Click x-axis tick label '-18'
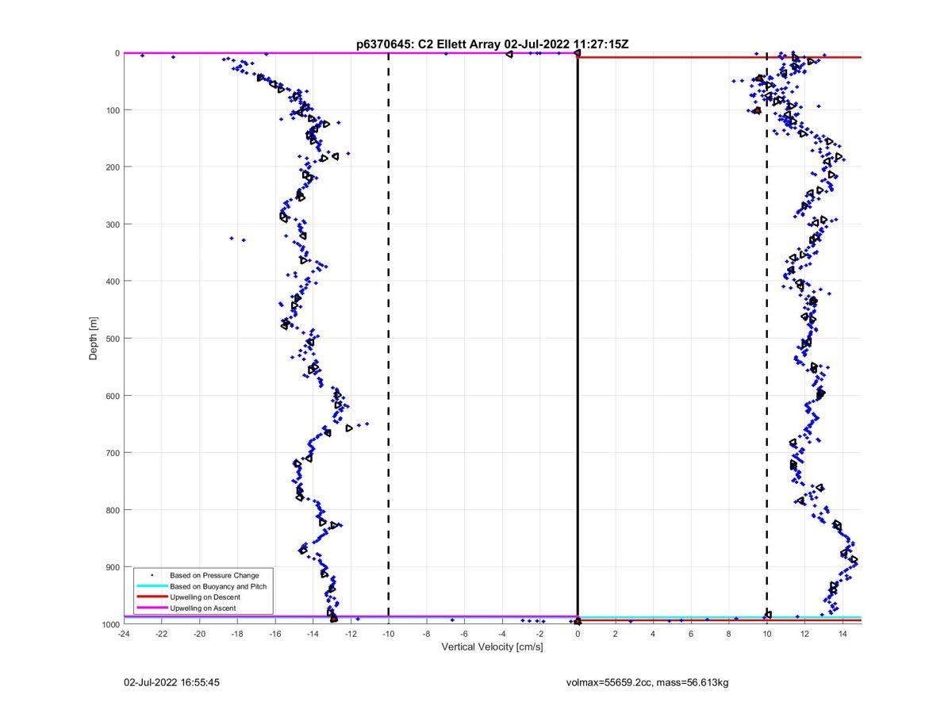Viewport: 952px width, 702px height. click(236, 635)
